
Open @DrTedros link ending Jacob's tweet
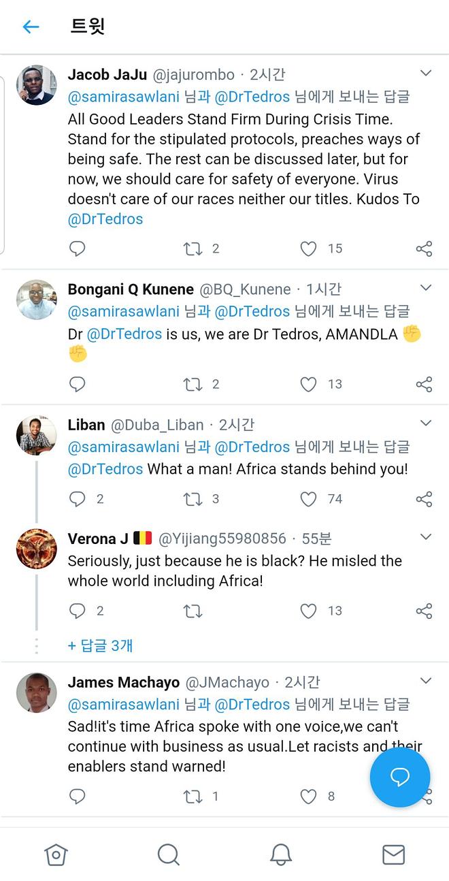pos(105,219)
